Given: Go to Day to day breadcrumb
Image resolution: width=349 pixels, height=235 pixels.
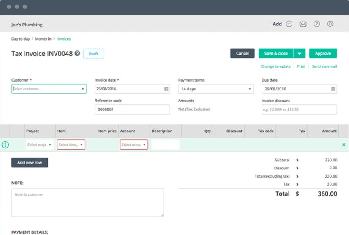Looking at the screenshot, I should pyautogui.click(x=20, y=39).
